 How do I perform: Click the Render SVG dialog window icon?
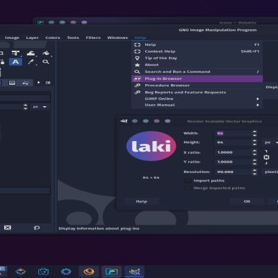pyautogui.click(x=124, y=121)
